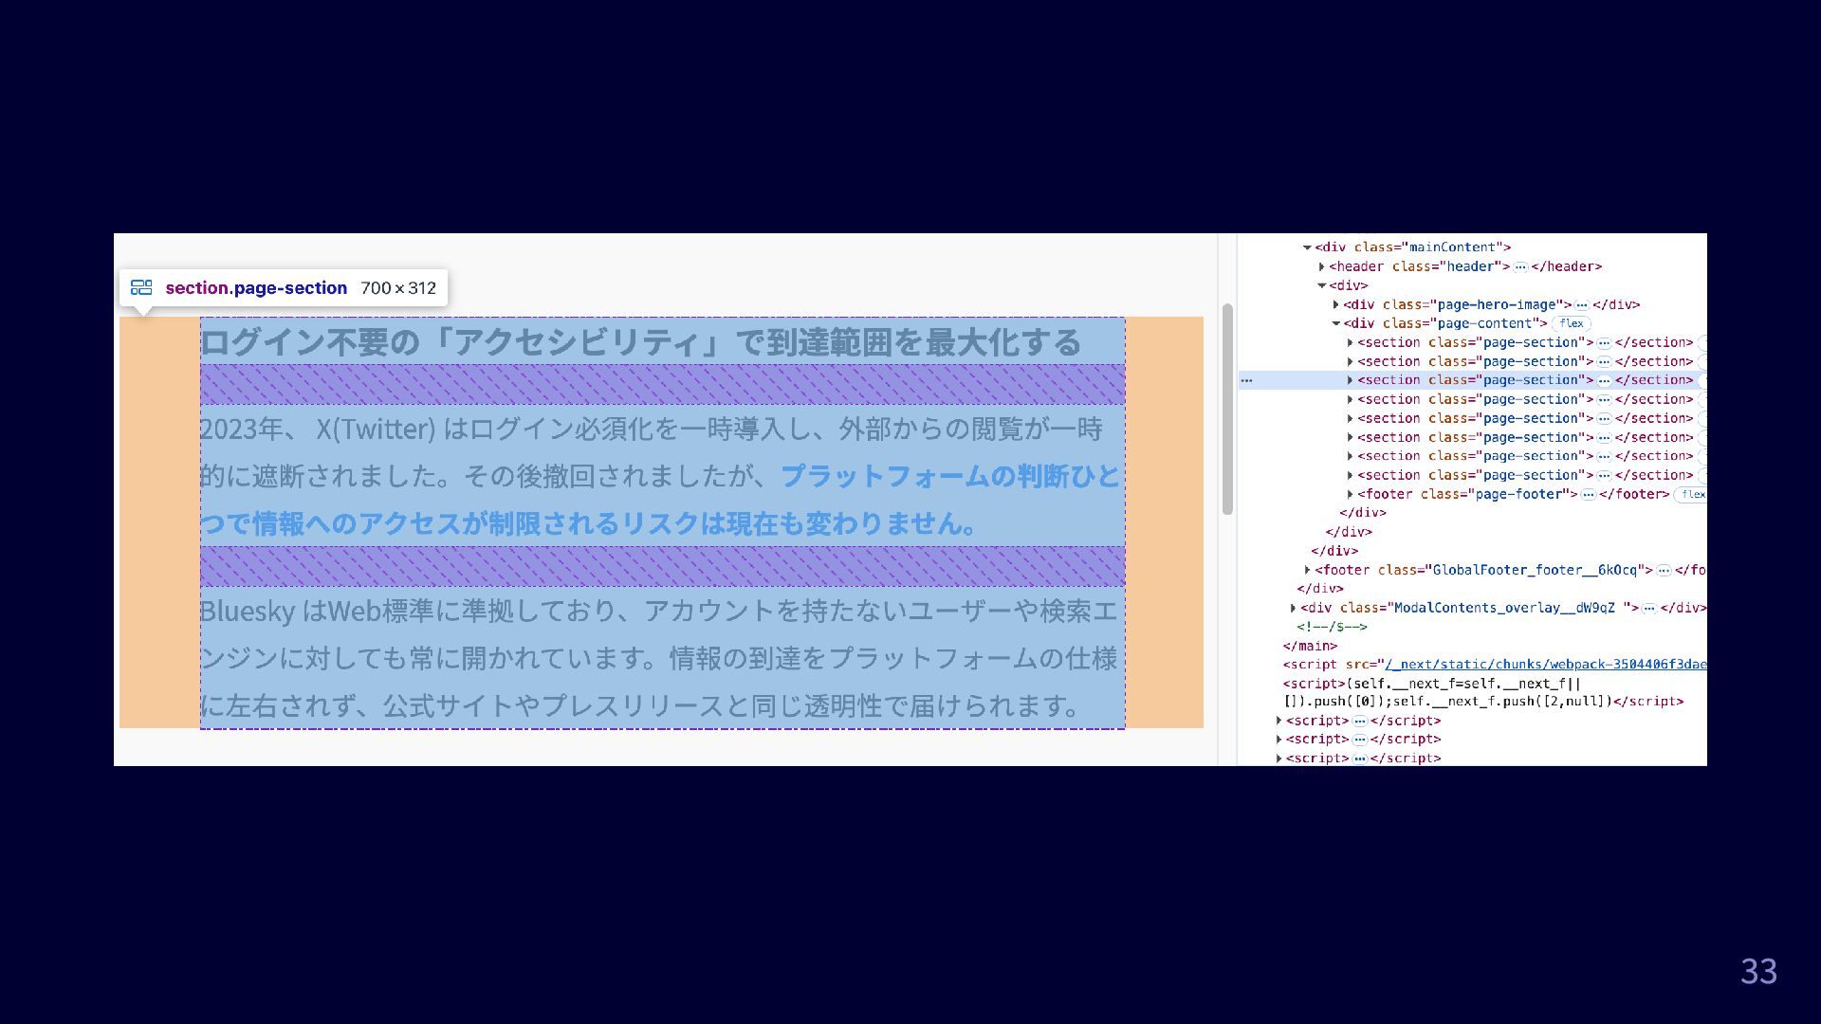
Task: Click ellipsis inside the header element
Action: [x=1520, y=266]
